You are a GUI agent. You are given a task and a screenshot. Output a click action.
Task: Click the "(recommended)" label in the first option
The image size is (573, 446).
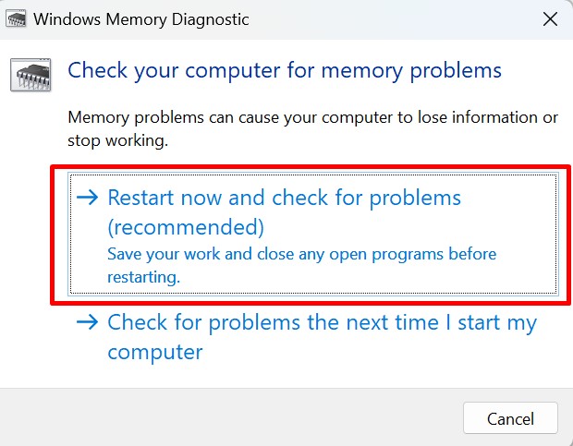pos(186,227)
